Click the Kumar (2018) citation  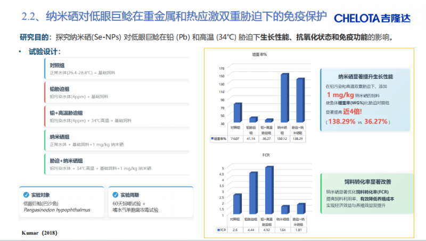click(x=39, y=233)
